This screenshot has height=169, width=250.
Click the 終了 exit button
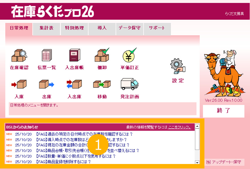tap(224, 111)
